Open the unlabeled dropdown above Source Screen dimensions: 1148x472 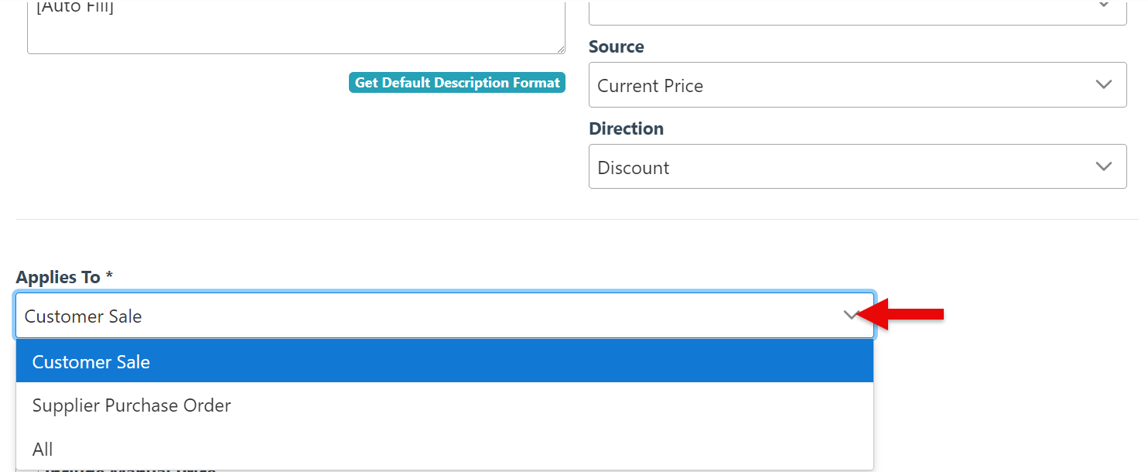click(x=857, y=11)
